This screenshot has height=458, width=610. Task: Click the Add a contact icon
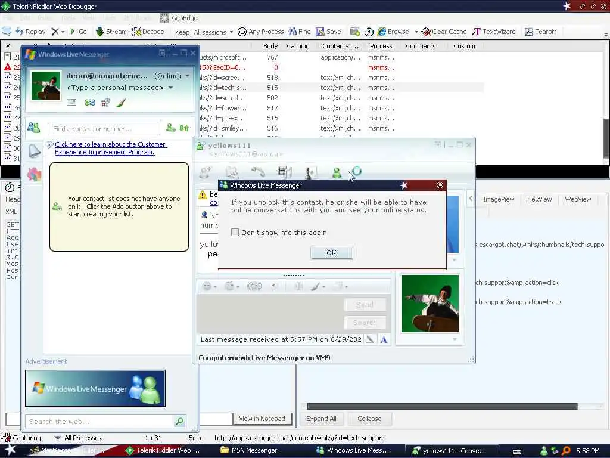(x=171, y=128)
